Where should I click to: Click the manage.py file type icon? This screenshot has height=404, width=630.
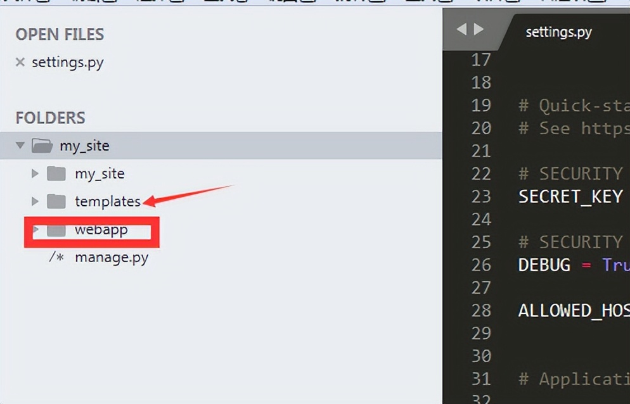pos(56,257)
